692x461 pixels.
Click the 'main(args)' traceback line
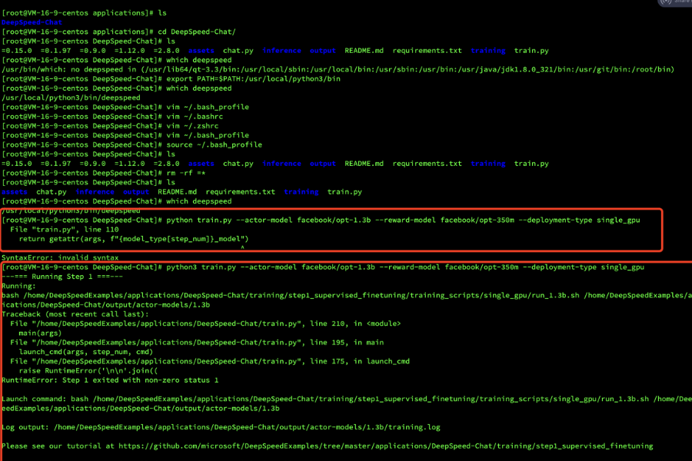(40, 333)
